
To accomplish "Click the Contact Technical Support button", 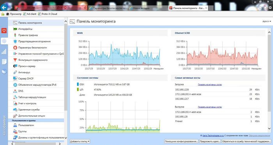I will coord(246,141).
